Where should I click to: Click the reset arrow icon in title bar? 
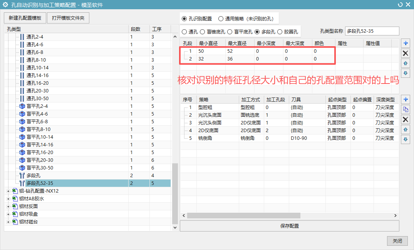(400, 5)
